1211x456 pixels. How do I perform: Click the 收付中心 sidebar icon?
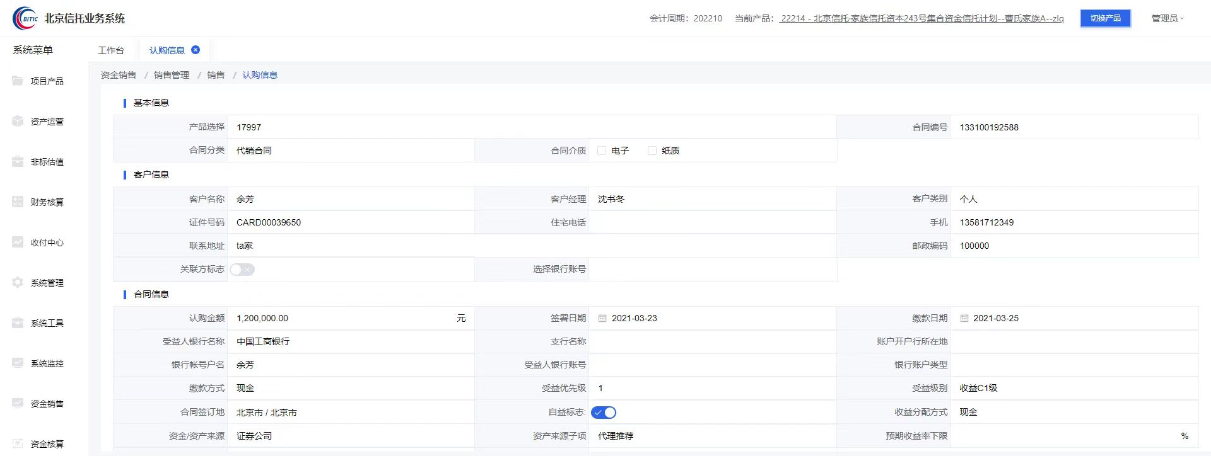[x=18, y=242]
